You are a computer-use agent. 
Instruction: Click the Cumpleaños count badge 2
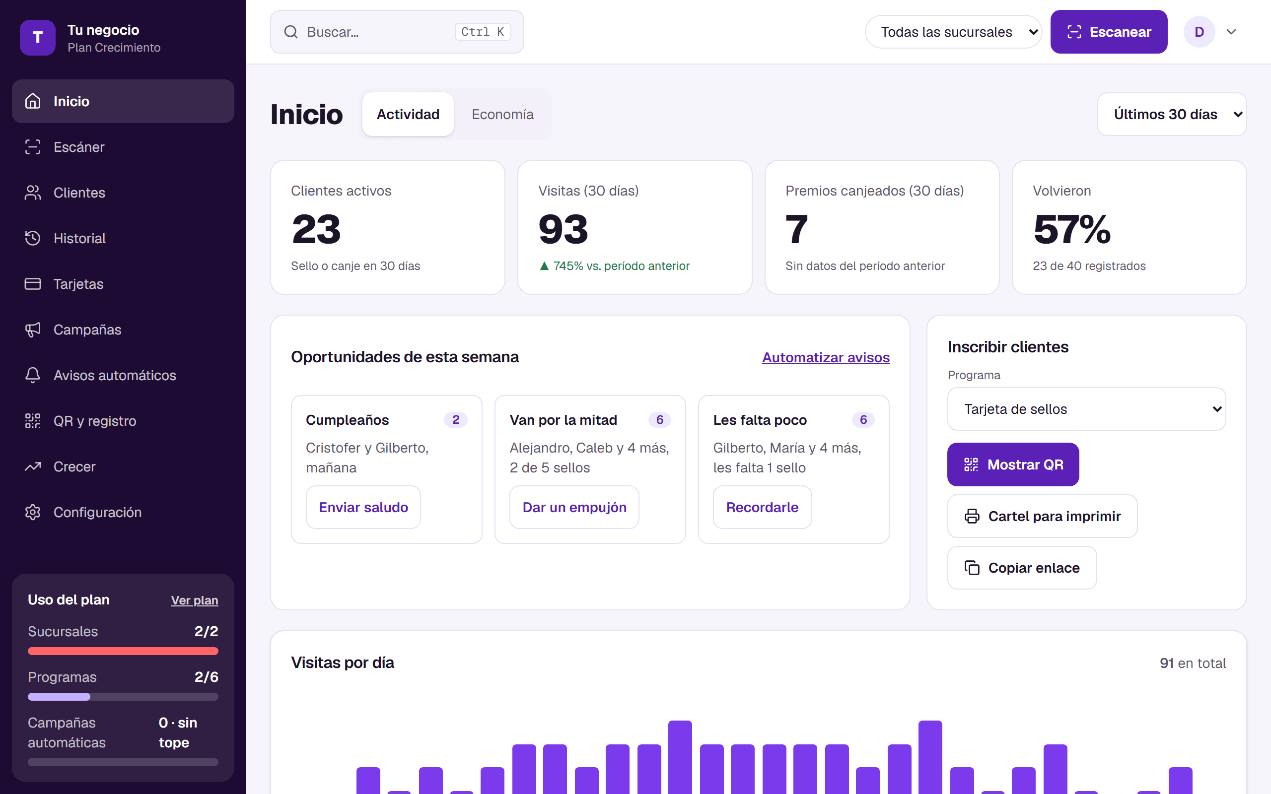[455, 420]
